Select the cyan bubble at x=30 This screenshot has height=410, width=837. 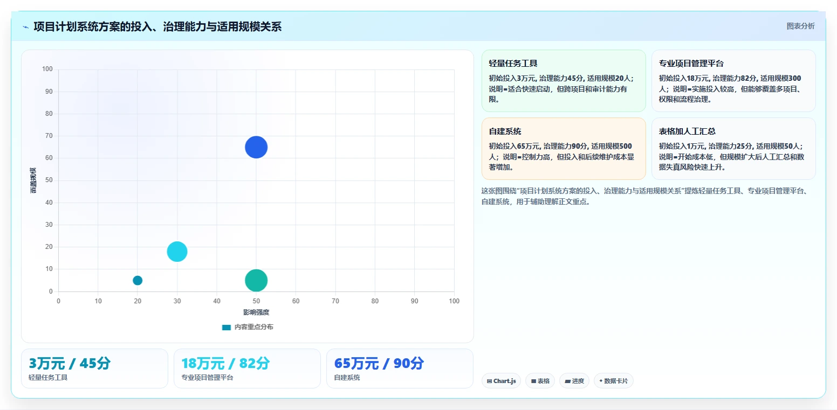[x=177, y=251]
